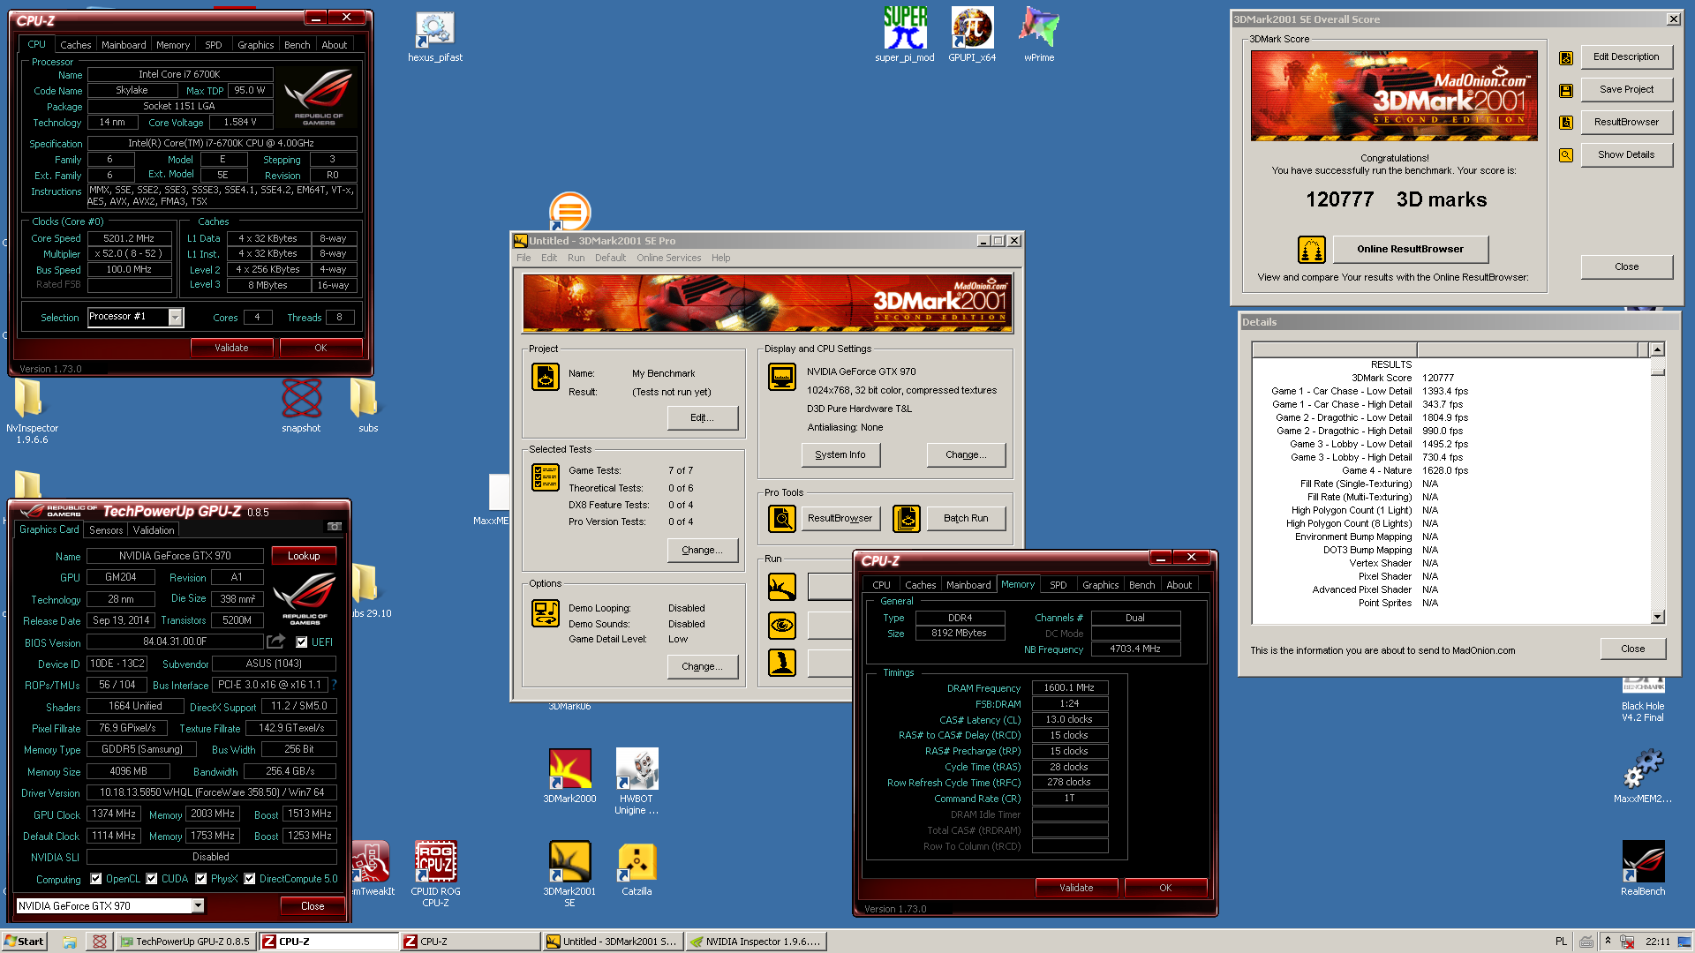Image resolution: width=1695 pixels, height=953 pixels.
Task: Click the Batch Run button
Action: click(x=966, y=519)
